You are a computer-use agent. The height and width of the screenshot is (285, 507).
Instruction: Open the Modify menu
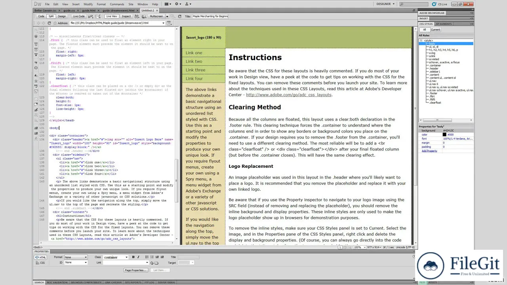click(88, 4)
